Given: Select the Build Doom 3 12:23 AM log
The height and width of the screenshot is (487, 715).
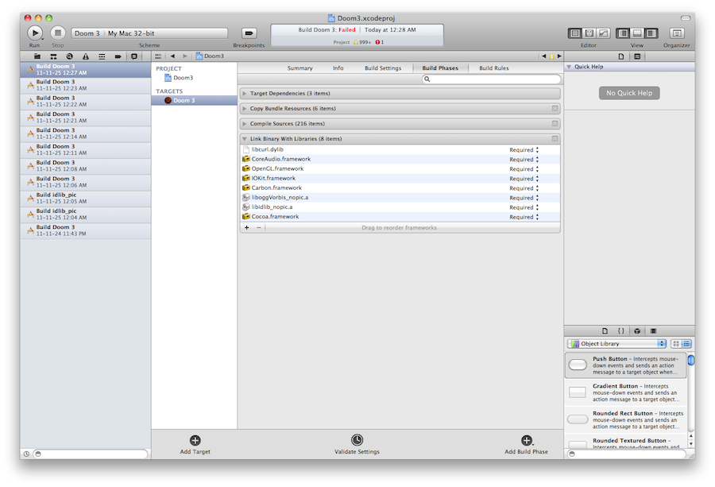Looking at the screenshot, I should 85,85.
